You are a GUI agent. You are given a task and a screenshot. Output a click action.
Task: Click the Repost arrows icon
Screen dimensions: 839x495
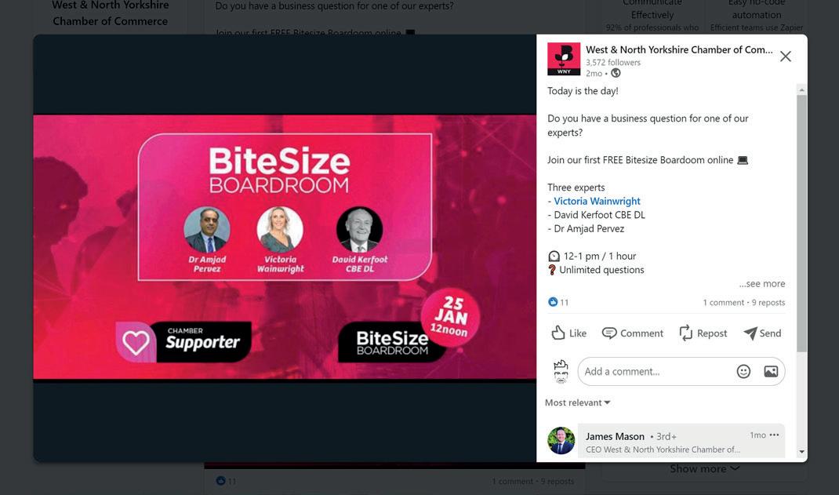(x=685, y=333)
